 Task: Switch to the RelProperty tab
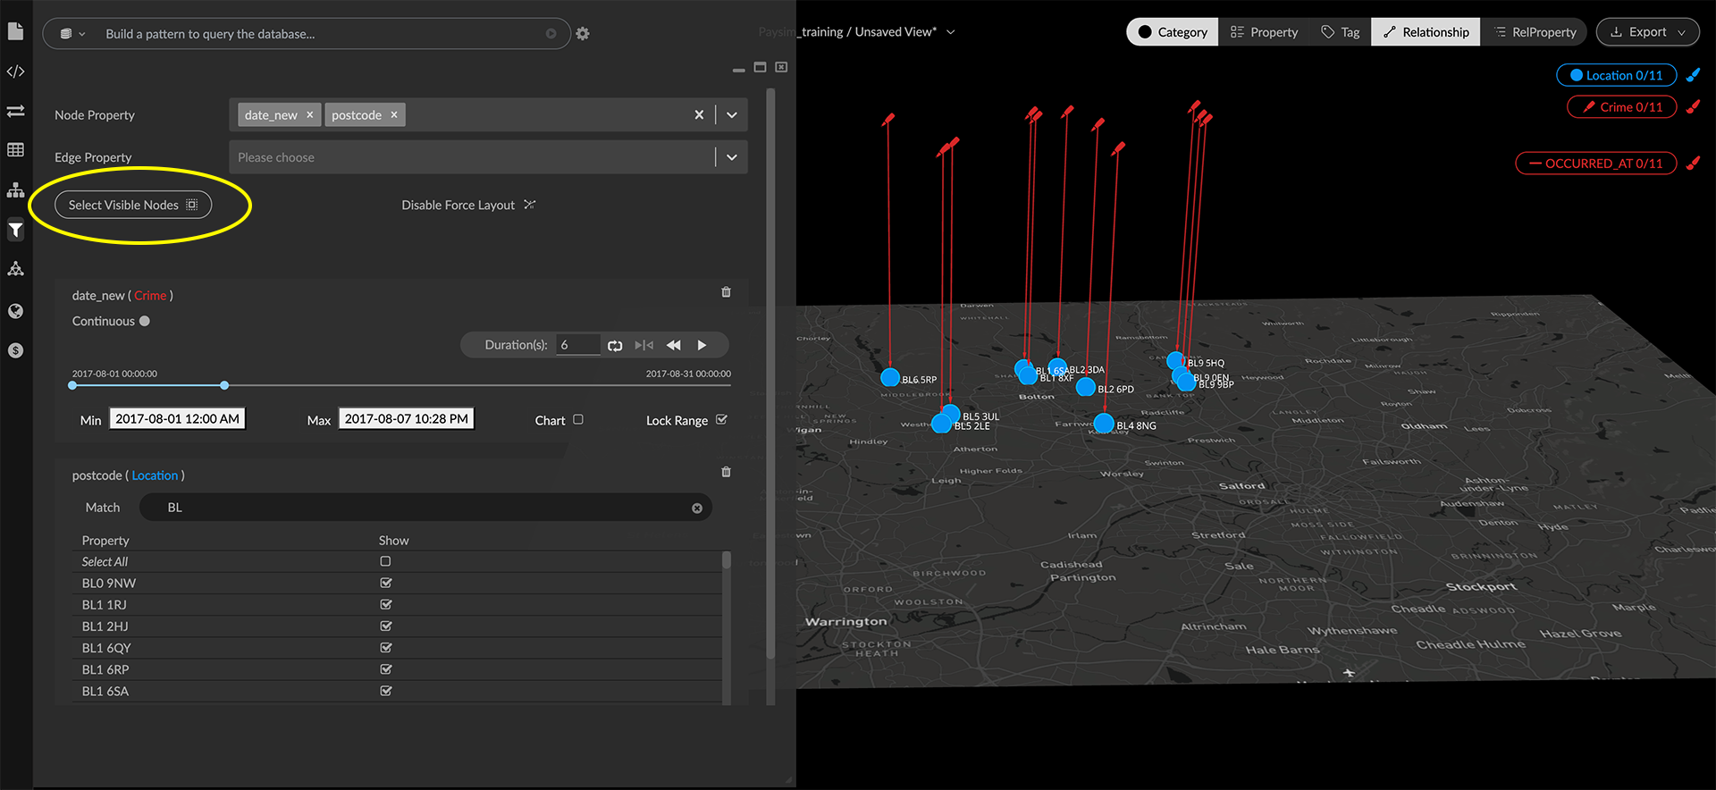pos(1535,32)
